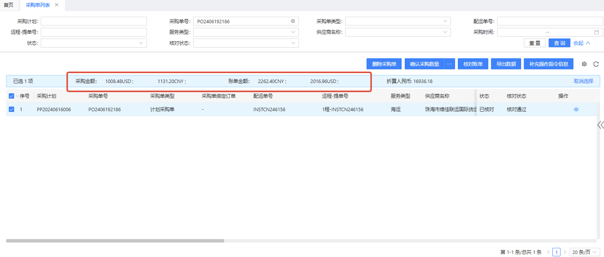Expand the right side panel arrows
This screenshot has height=257, width=604.
click(x=600, y=125)
